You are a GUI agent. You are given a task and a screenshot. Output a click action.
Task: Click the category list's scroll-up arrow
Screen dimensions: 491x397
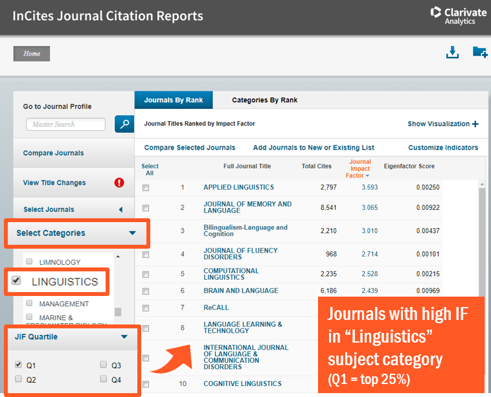tap(118, 256)
